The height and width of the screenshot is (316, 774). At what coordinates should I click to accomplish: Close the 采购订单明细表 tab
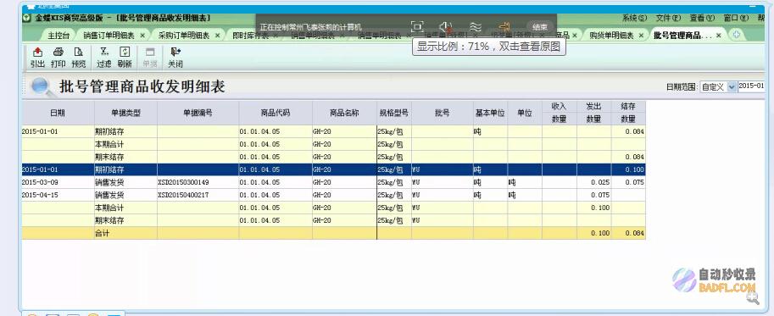[217, 36]
